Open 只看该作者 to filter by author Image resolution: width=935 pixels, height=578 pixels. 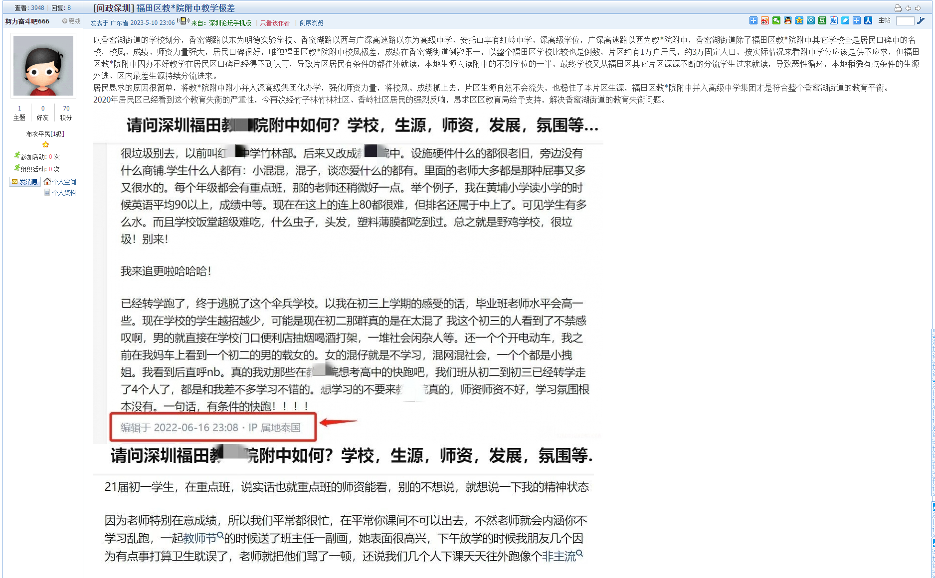point(275,23)
